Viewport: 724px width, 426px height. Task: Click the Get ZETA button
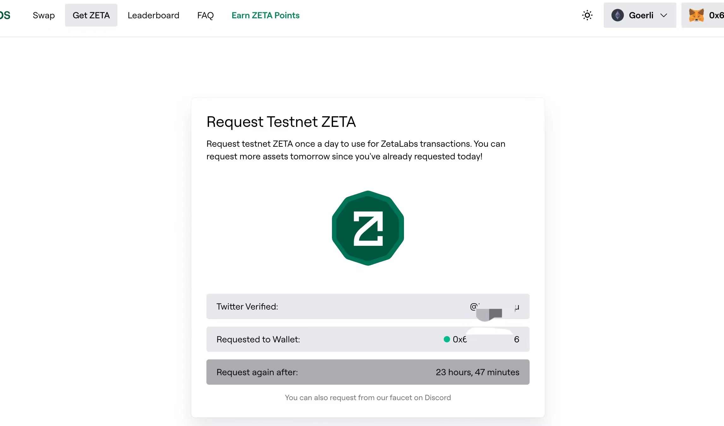tap(91, 15)
